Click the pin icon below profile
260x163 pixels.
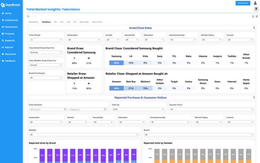click(256, 9)
